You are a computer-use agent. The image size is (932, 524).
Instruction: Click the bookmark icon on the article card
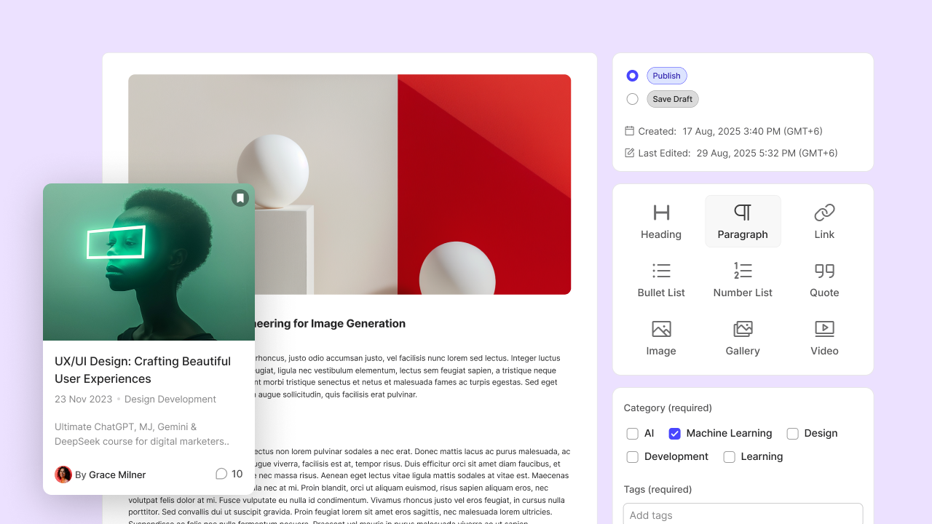[x=240, y=197]
